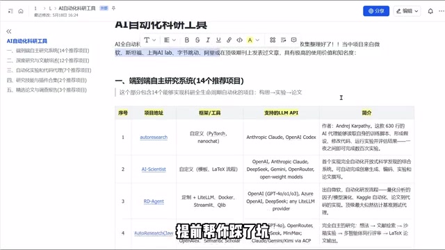445x250 pixels.
Task: Click last modified time 5月18日 16:24
Action: (65, 15)
